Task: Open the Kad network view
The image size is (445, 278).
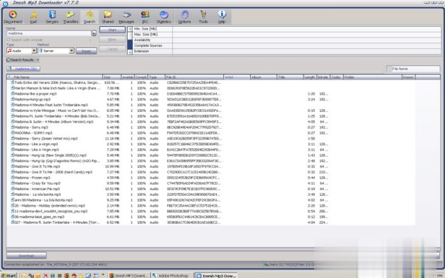Action: click(34, 17)
